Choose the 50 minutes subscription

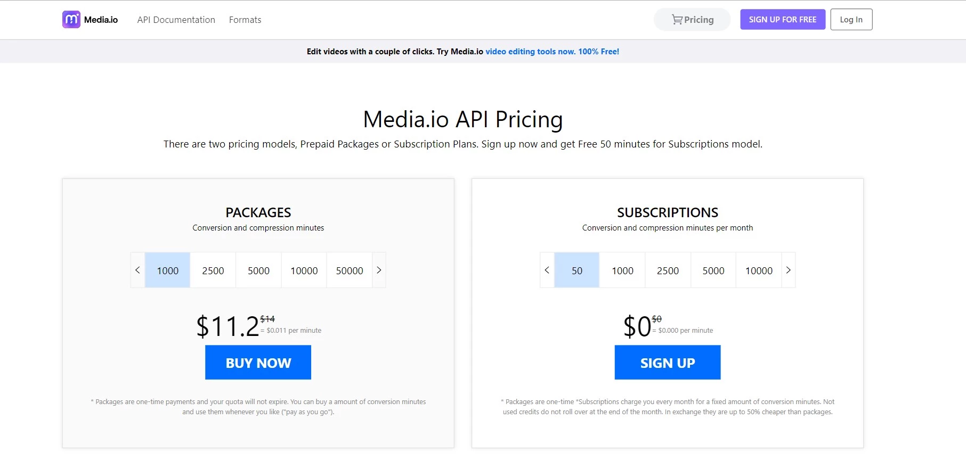pyautogui.click(x=577, y=270)
